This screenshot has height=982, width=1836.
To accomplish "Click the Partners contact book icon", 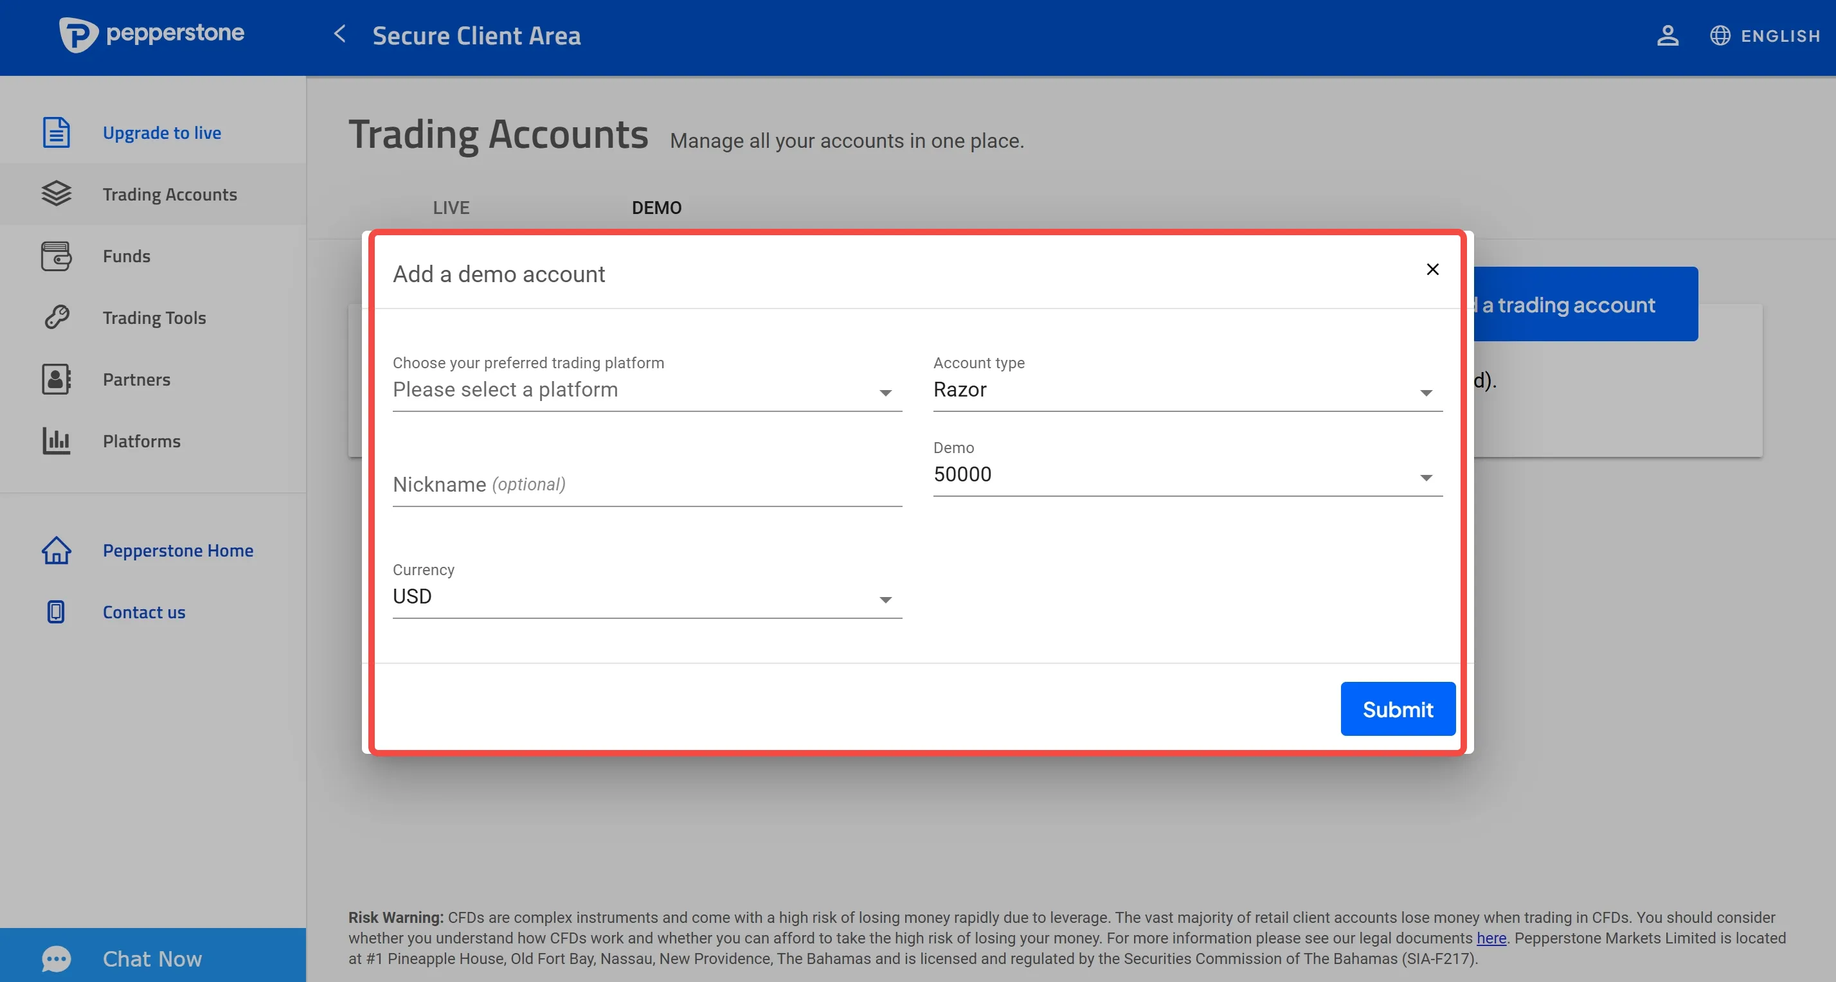I will pos(57,379).
